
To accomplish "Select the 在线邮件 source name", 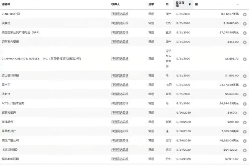I will (7, 122).
